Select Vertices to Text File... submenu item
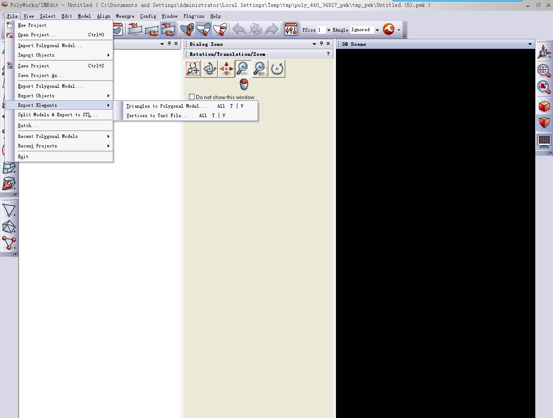The image size is (553, 418). click(185, 115)
